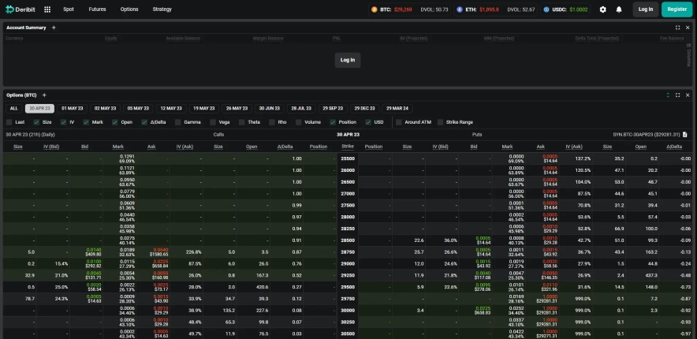
Task: Open the apps grid menu icon
Action: click(47, 9)
